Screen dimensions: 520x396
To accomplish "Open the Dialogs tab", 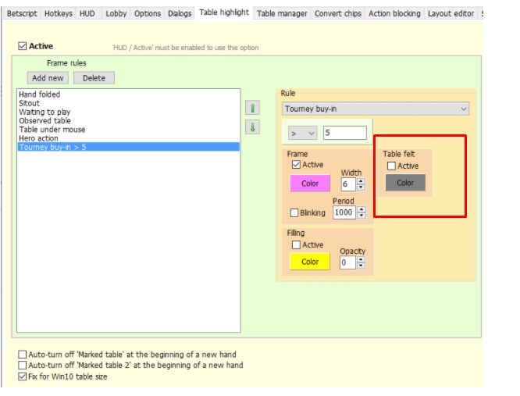I will point(180,13).
